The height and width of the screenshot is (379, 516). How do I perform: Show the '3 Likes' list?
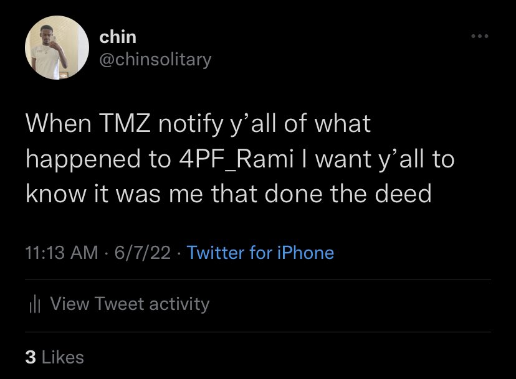55,357
